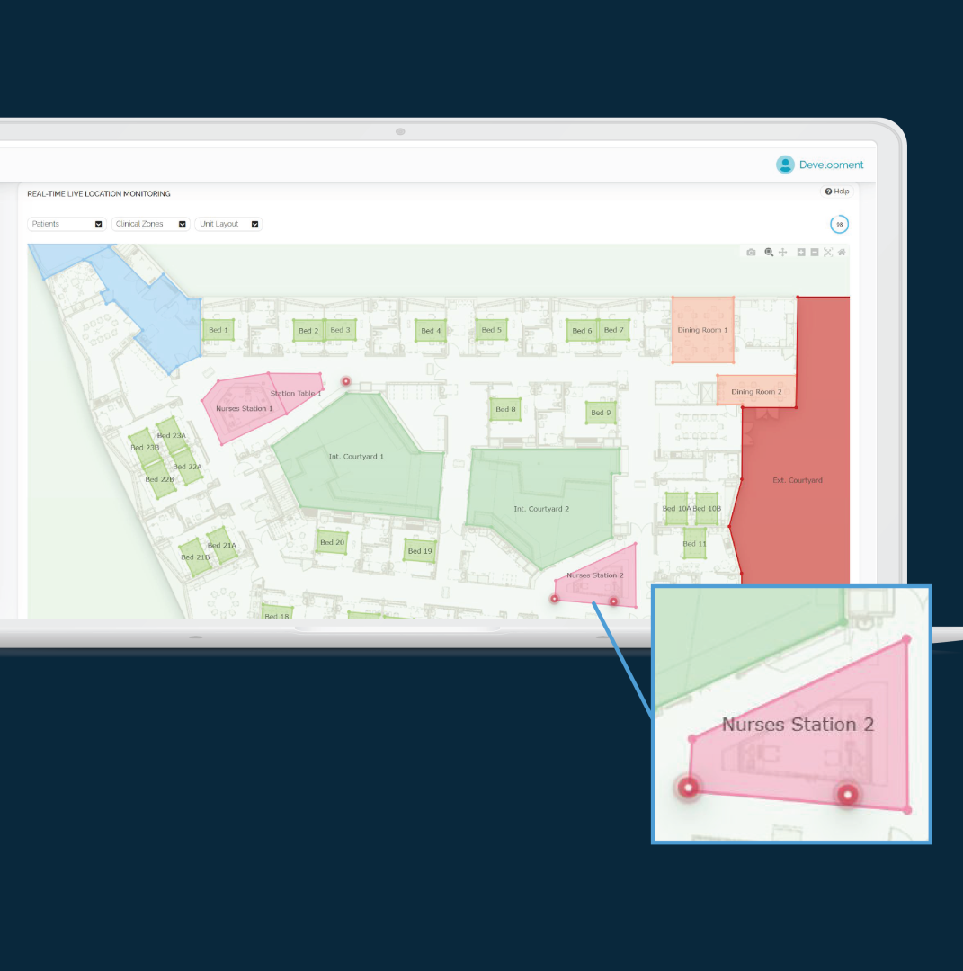Select the pan move tool
This screenshot has height=971, width=963.
(x=782, y=253)
